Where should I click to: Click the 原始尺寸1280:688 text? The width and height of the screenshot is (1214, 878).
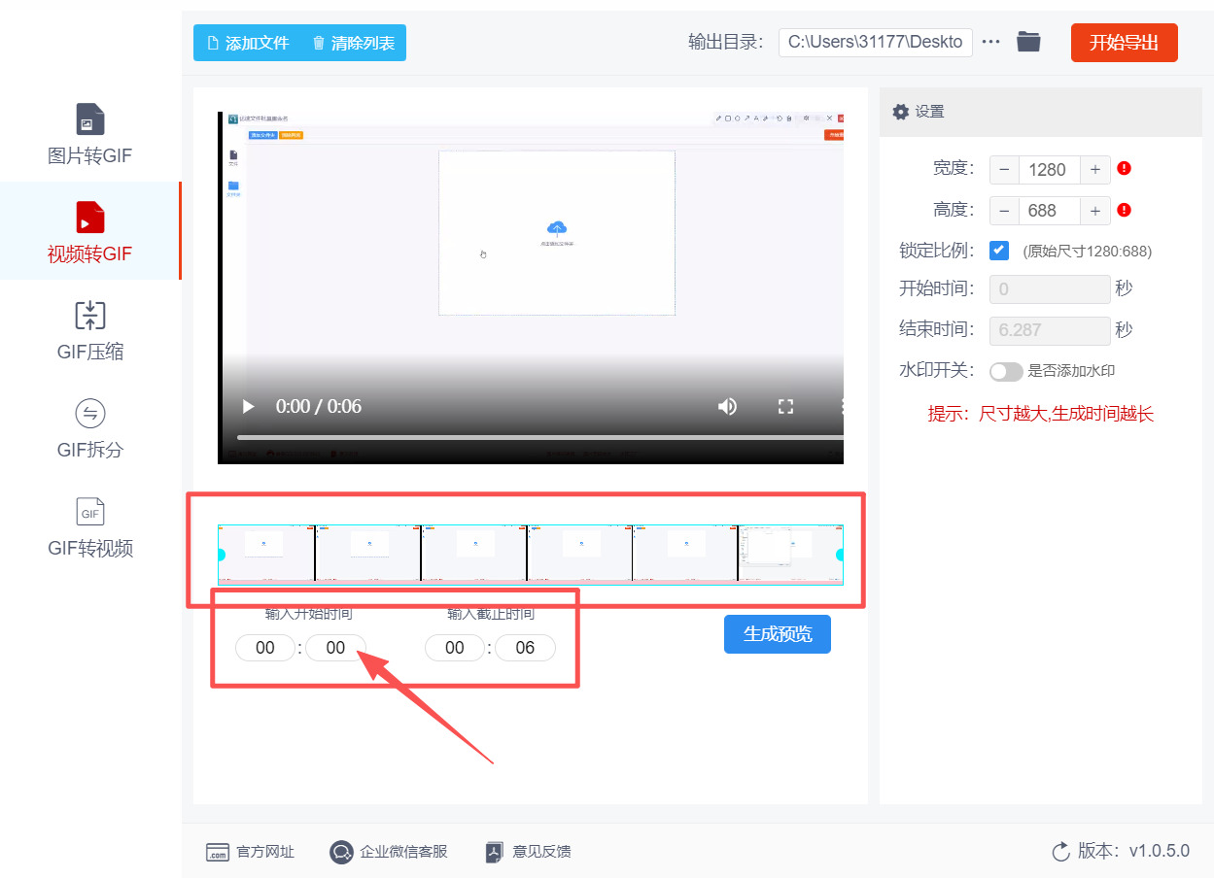click(1088, 252)
